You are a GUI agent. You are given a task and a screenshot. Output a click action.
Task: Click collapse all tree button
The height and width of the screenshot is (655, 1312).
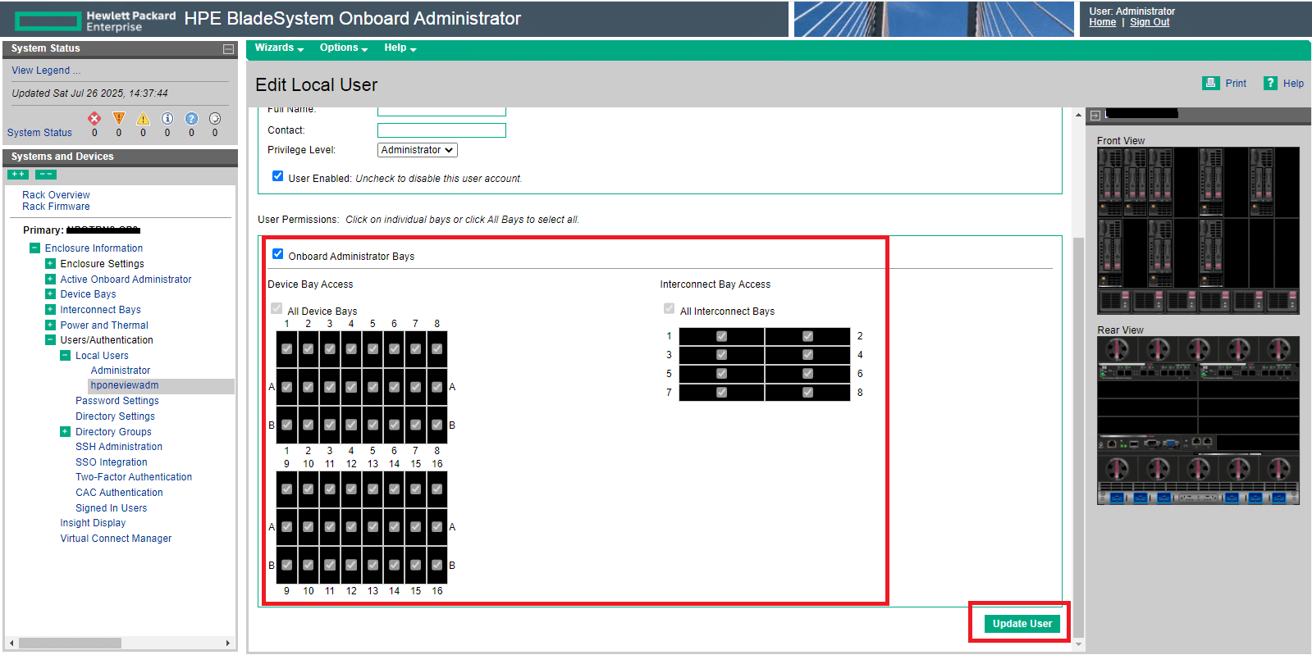(x=46, y=175)
